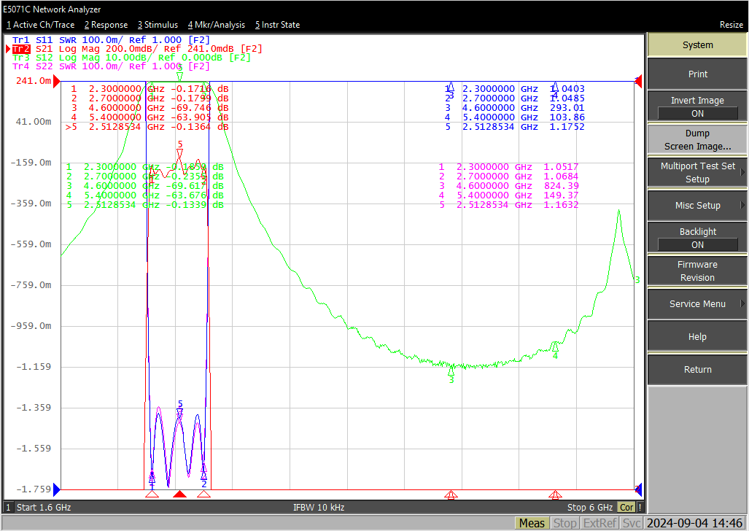Click the ExtRef status indicator
The image size is (749, 531).
600,524
